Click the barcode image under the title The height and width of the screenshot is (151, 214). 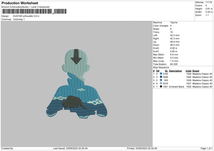click(34, 11)
